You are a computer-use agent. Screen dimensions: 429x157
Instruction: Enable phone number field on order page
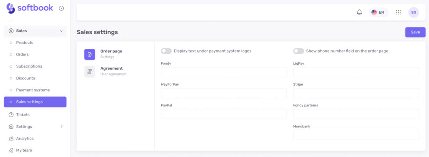click(x=298, y=51)
